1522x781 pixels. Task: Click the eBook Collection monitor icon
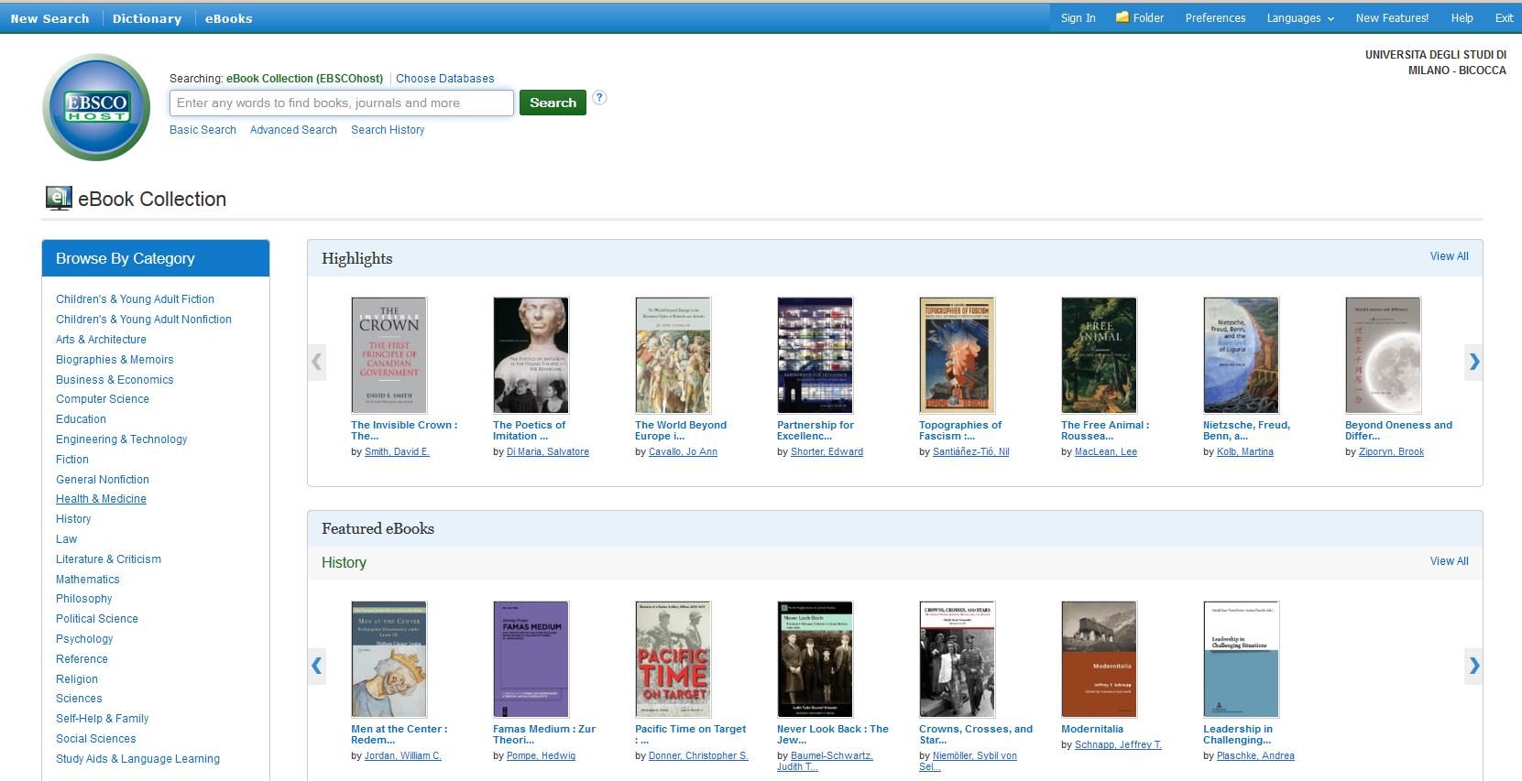tap(59, 198)
